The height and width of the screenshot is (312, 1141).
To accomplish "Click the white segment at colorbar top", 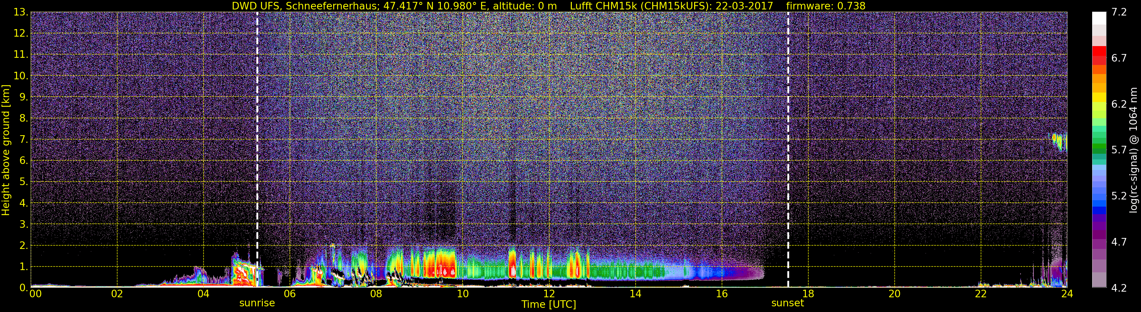I will coord(1099,18).
